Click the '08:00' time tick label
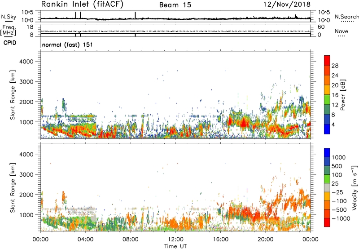 point(131,240)
